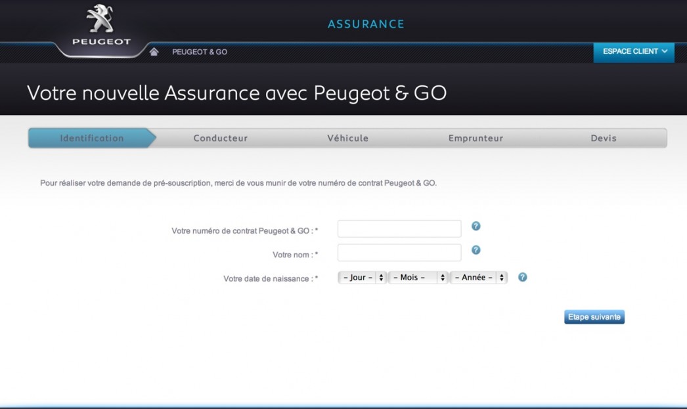
Task: Click the Etape suivante button
Action: point(594,316)
